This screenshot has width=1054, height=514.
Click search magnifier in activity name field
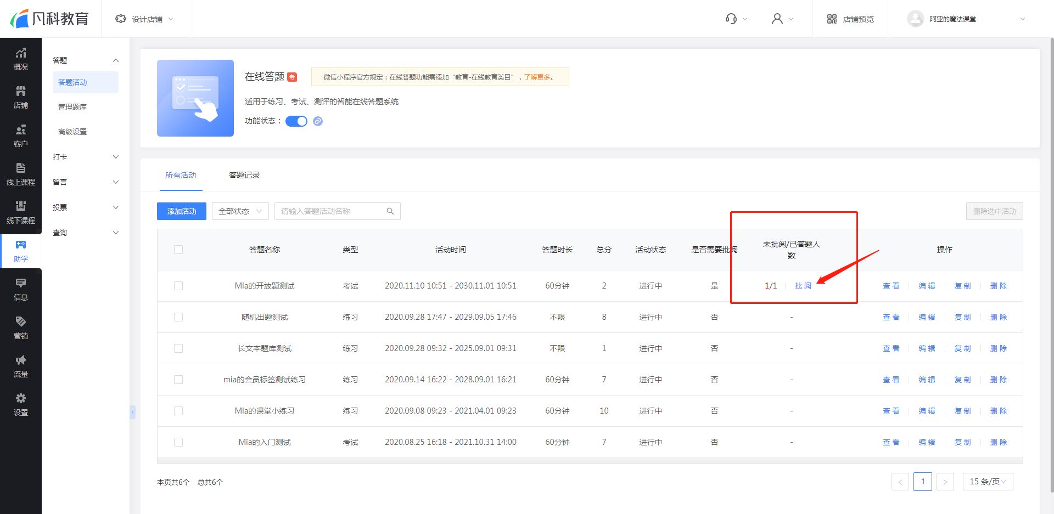390,211
